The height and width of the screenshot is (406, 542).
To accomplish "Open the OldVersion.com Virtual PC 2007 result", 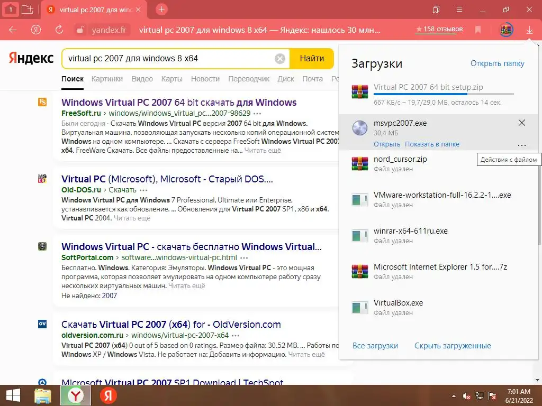I will click(171, 325).
